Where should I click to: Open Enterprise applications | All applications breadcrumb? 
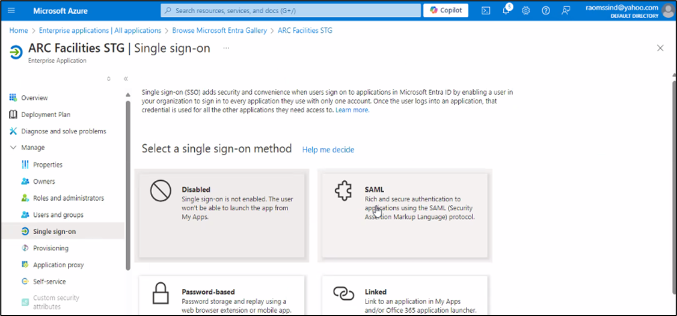click(100, 31)
